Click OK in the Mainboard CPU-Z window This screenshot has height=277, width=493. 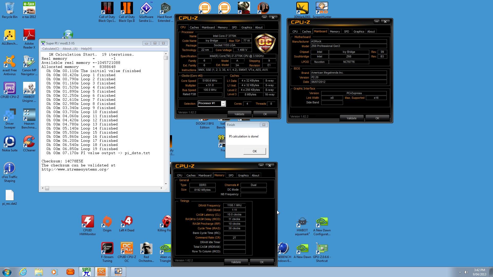click(x=377, y=118)
